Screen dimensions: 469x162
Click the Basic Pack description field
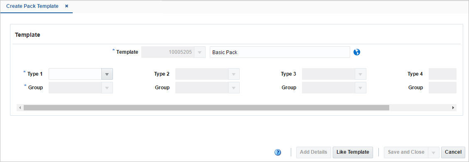(280, 52)
